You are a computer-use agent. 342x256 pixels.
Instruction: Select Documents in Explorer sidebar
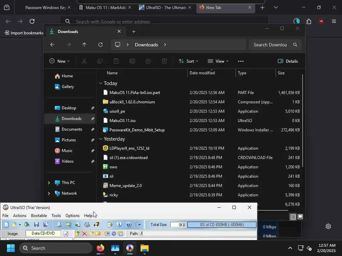pos(69,129)
